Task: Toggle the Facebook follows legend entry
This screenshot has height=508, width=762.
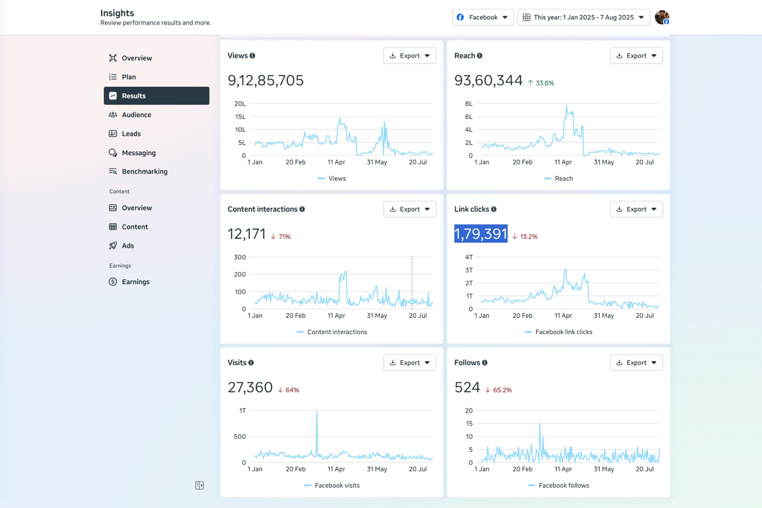Action: point(559,486)
